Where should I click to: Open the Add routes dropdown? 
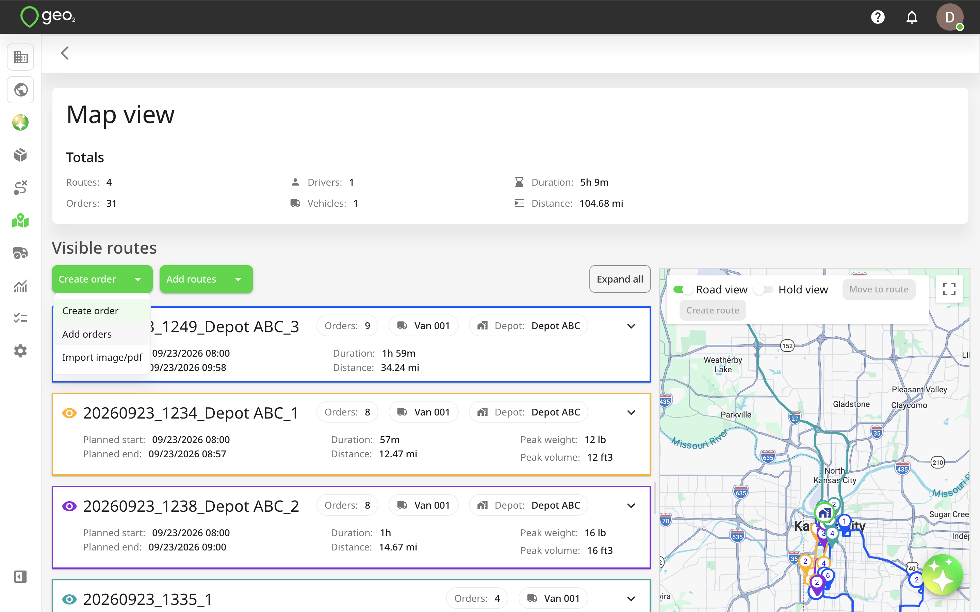coord(206,279)
